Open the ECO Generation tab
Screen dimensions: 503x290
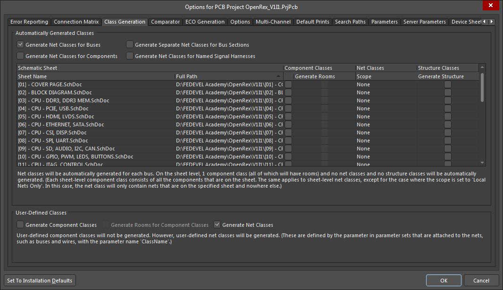[205, 22]
